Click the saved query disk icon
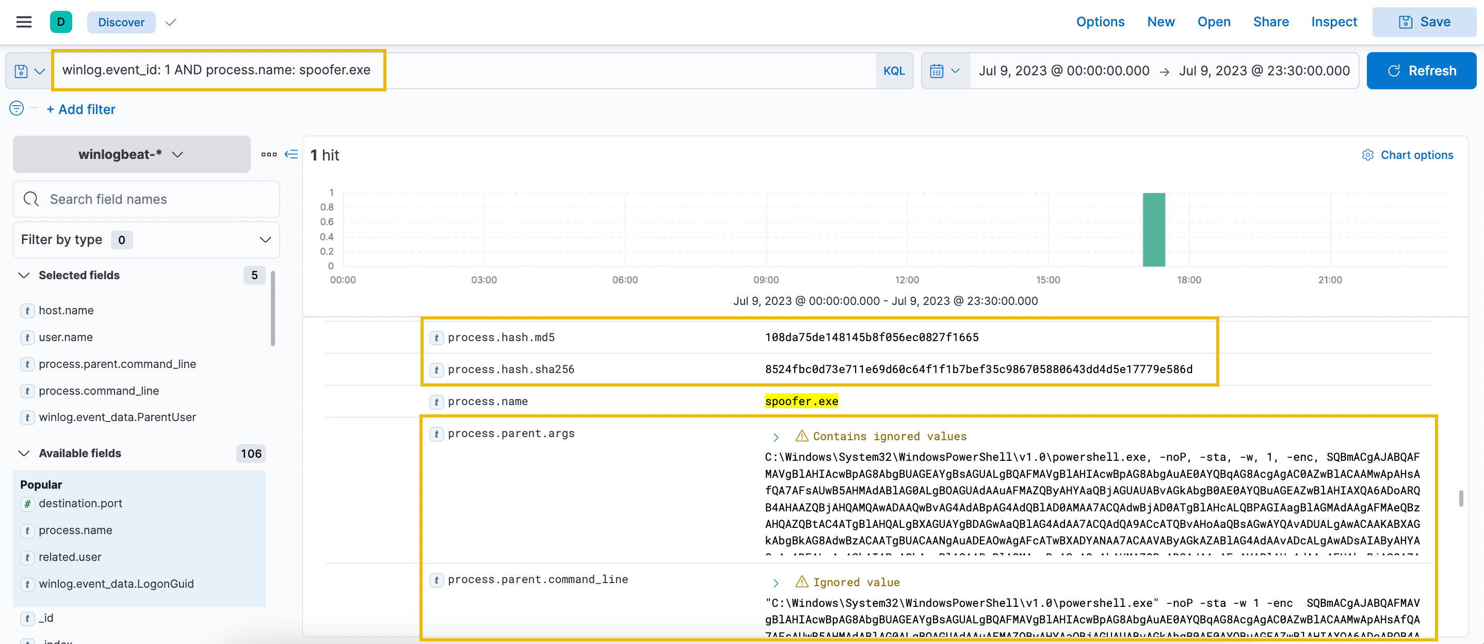The height and width of the screenshot is (644, 1484). point(21,71)
